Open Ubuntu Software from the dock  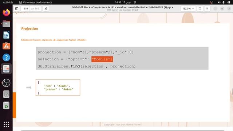(x=6, y=46)
